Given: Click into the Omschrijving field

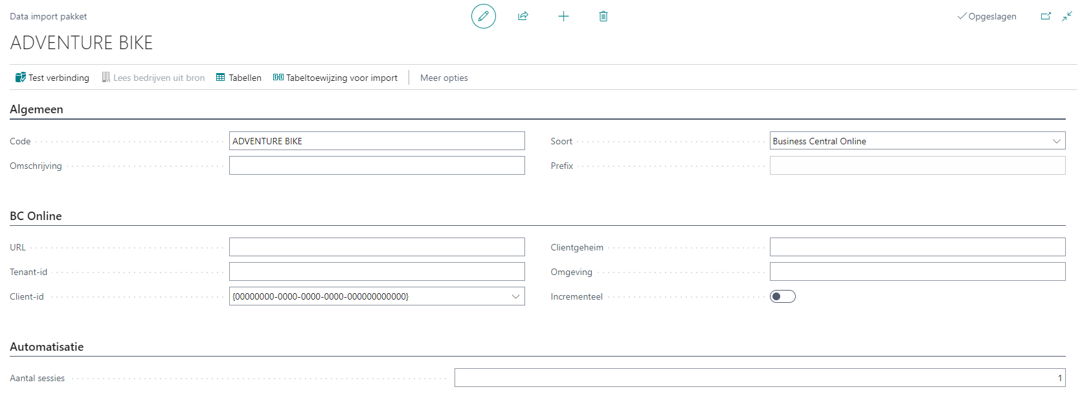Looking at the screenshot, I should pos(376,166).
